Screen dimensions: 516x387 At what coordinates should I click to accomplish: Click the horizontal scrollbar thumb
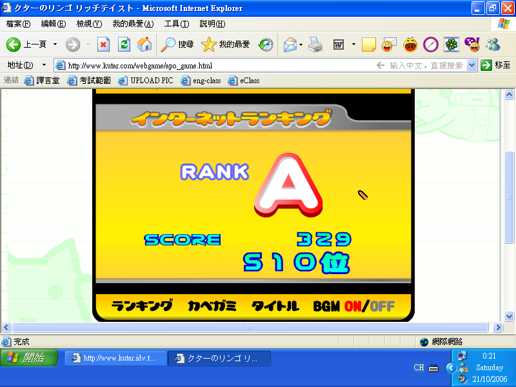pyautogui.click(x=250, y=328)
